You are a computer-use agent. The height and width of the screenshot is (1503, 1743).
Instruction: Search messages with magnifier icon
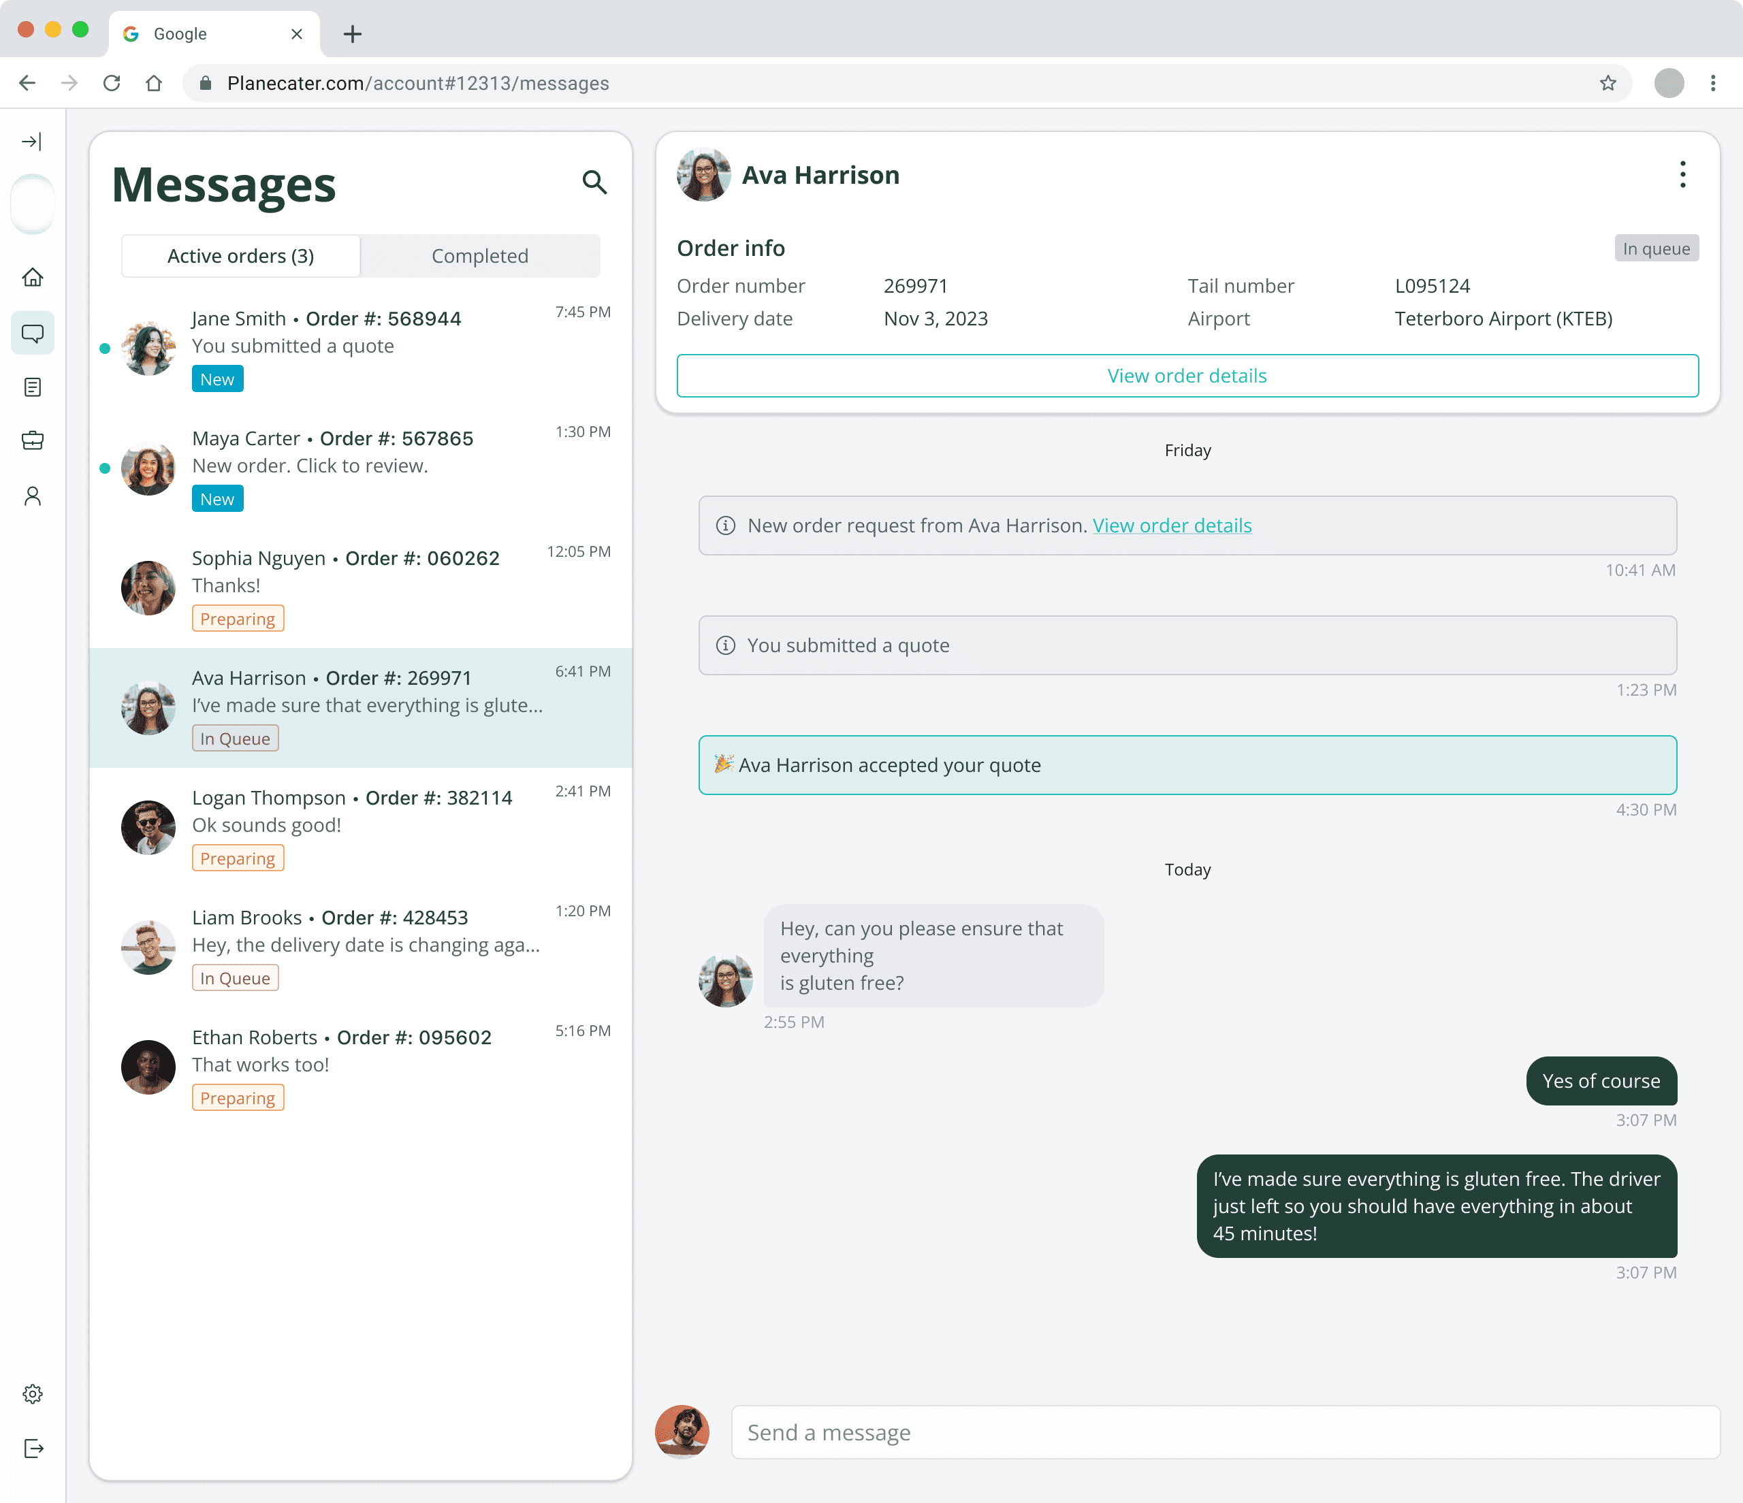(594, 182)
